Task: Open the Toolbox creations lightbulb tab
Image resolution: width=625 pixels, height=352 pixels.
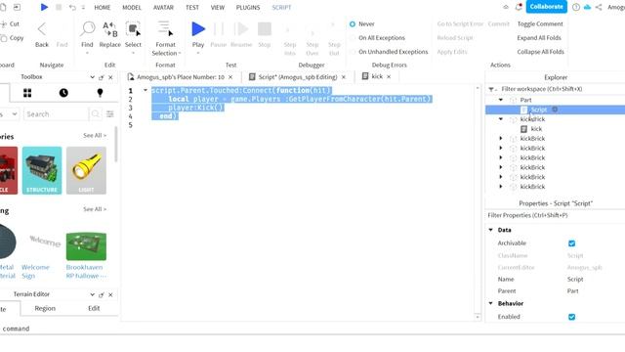Action: point(100,93)
